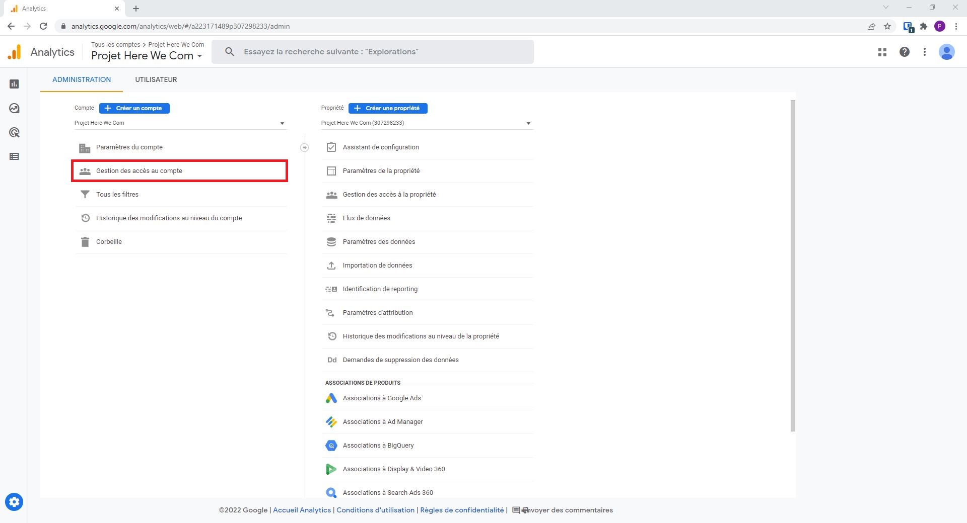Share this page using the share icon

point(871,26)
